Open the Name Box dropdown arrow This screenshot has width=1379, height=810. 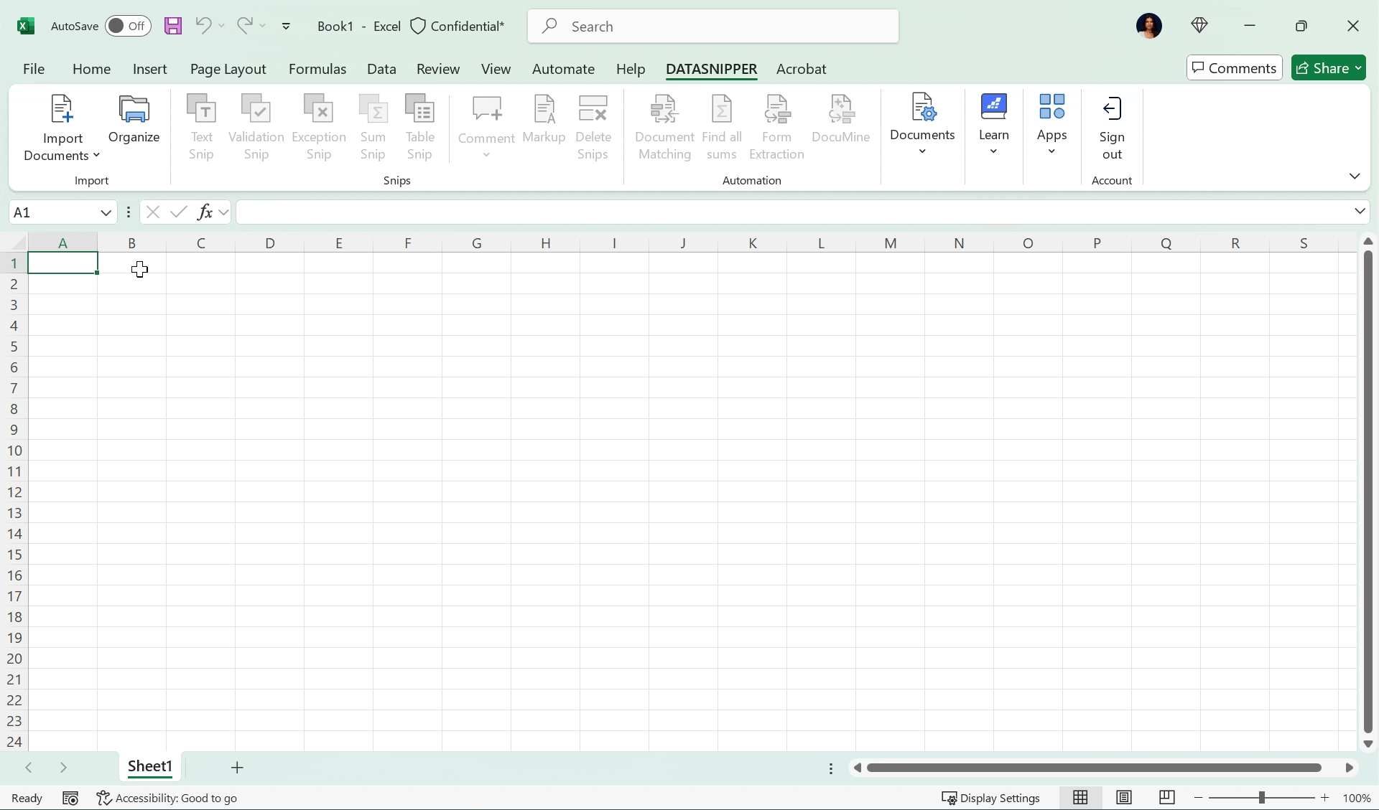tap(106, 212)
